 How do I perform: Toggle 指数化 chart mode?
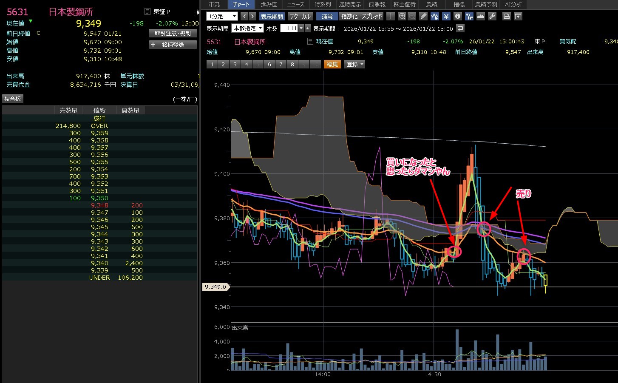[349, 16]
